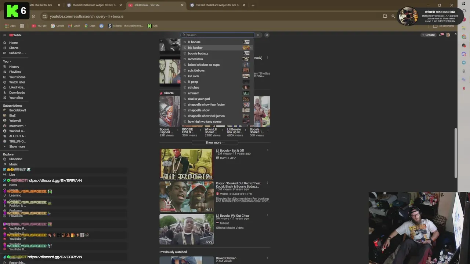This screenshot has height=264, width=470.
Task: Open YouTube bookmark in bookmarks bar
Action: (x=39, y=26)
